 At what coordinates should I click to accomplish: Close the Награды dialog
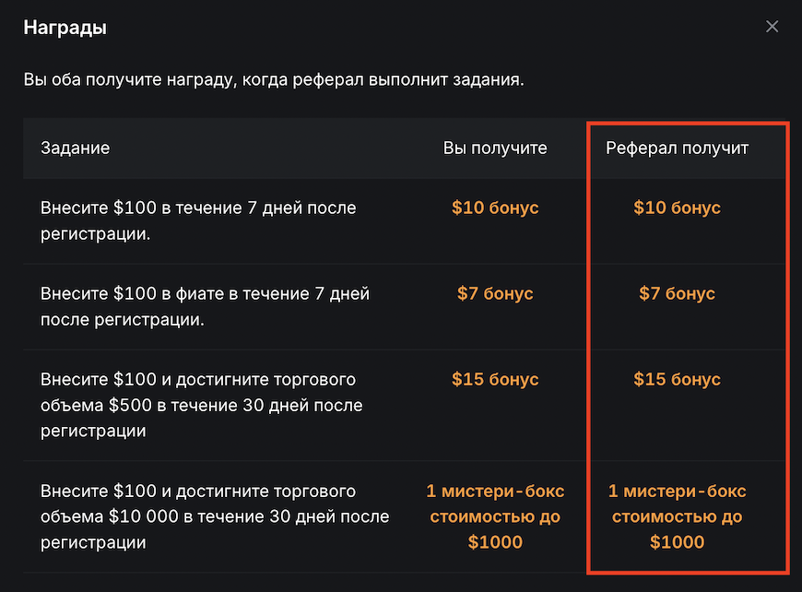[x=772, y=26]
